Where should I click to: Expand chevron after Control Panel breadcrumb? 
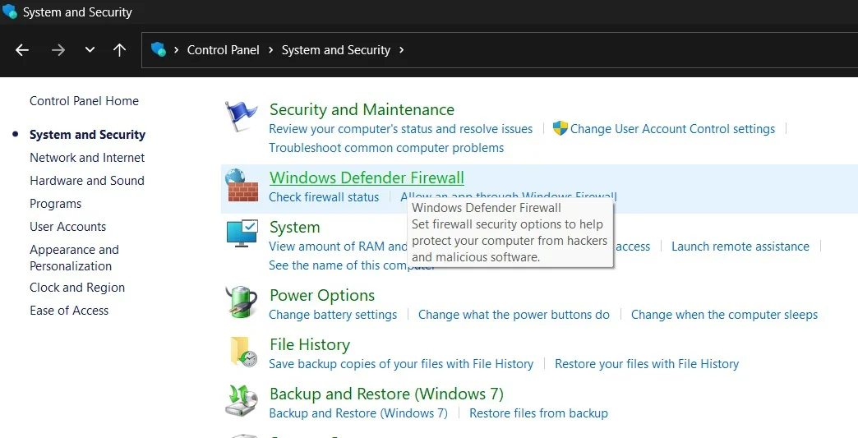click(x=271, y=50)
